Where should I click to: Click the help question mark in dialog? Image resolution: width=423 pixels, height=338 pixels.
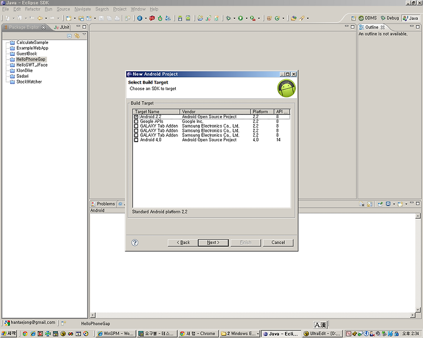point(135,242)
